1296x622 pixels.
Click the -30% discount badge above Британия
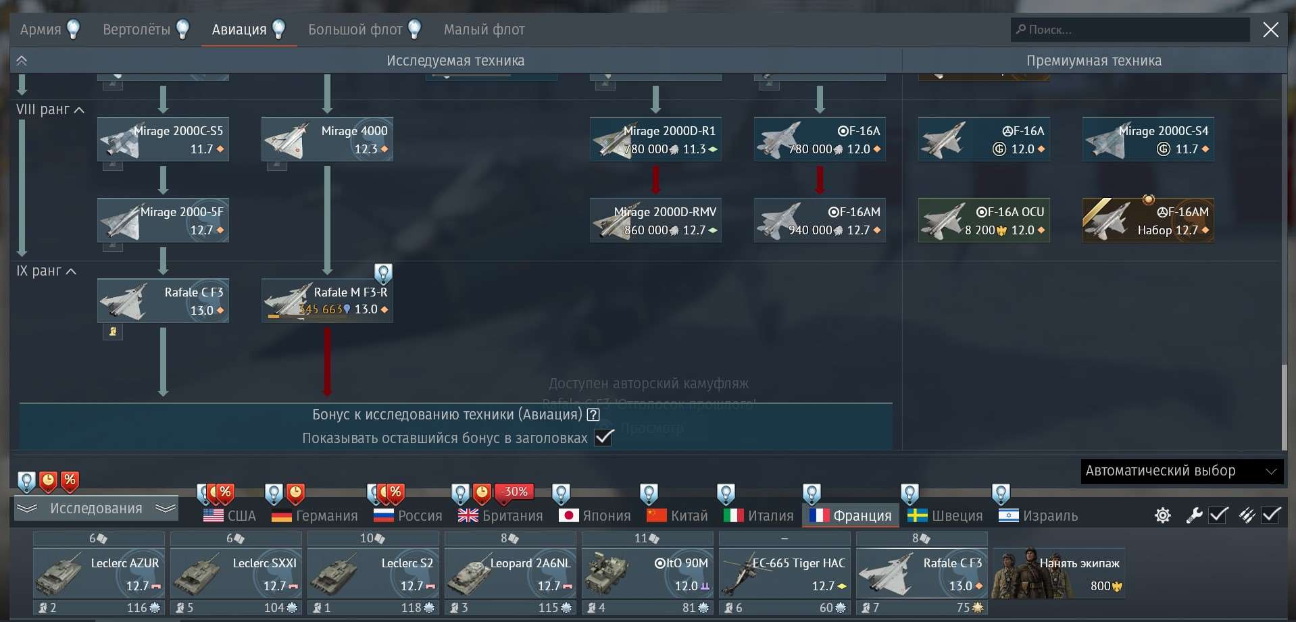(x=514, y=493)
